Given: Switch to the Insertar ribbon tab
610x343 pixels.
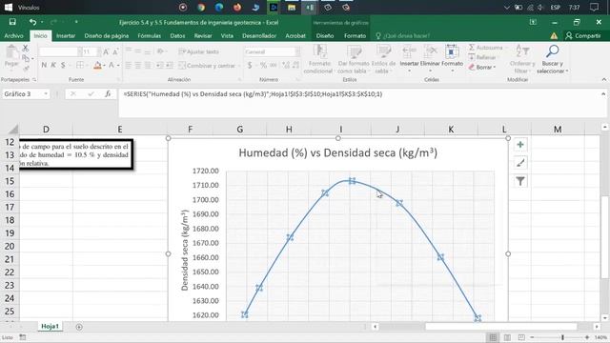Looking at the screenshot, I should (66, 36).
